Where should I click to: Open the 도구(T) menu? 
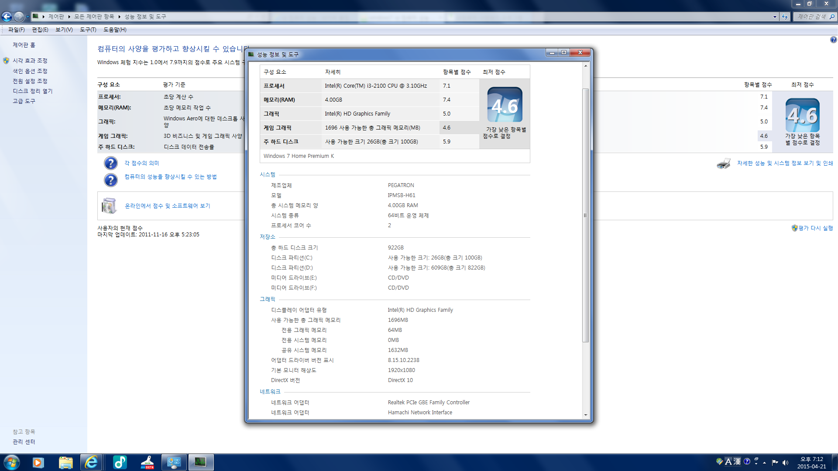88,30
